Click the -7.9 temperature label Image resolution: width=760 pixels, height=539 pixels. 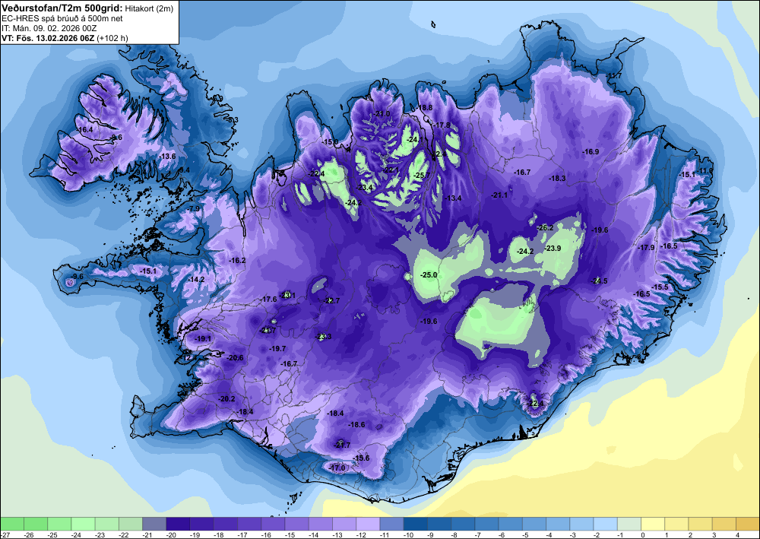[x=194, y=208]
